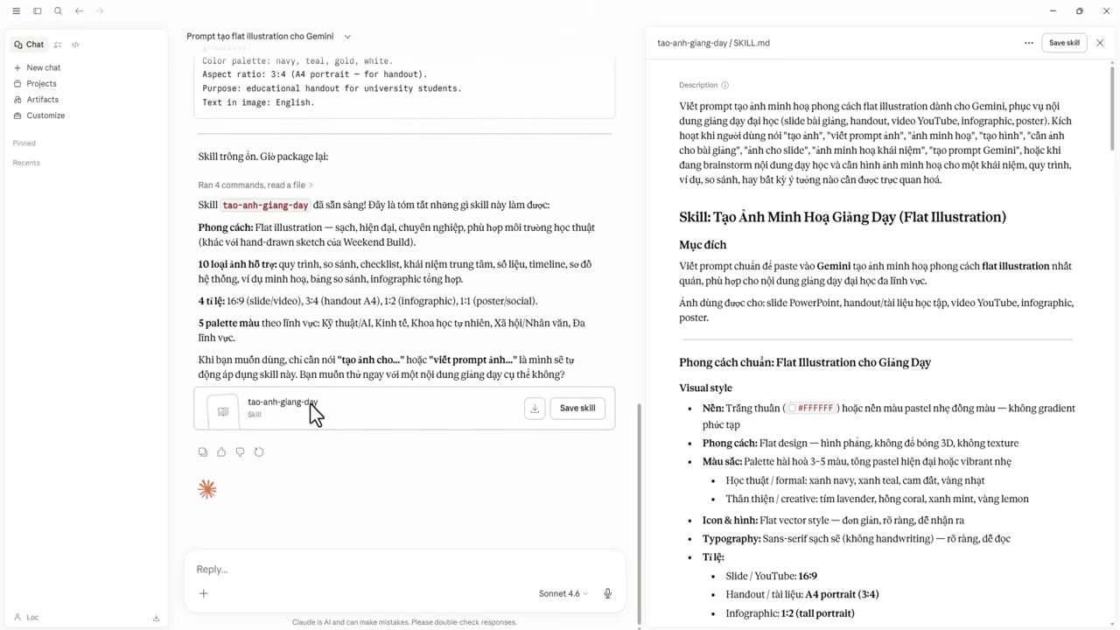Expand 'Ran 4 commands, read a file'

255,185
